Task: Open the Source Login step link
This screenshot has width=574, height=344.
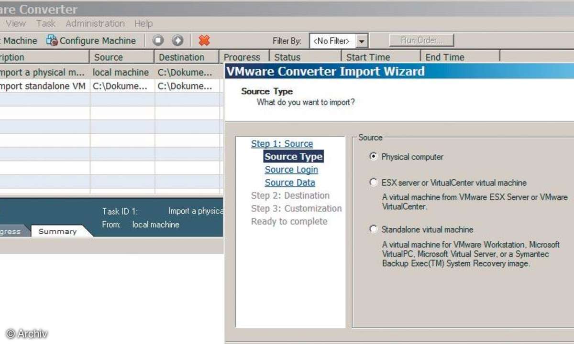Action: coord(291,169)
